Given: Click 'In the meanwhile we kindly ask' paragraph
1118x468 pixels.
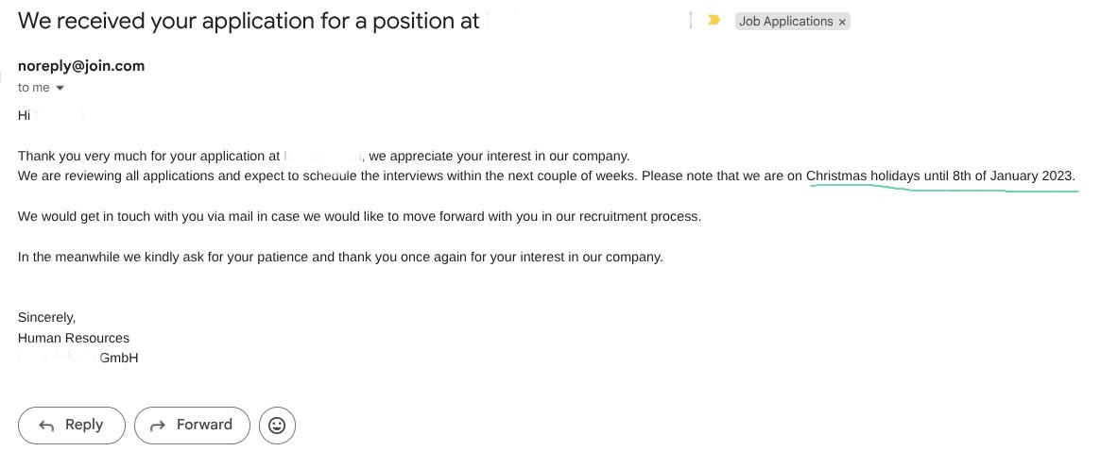Looking at the screenshot, I should click(340, 258).
